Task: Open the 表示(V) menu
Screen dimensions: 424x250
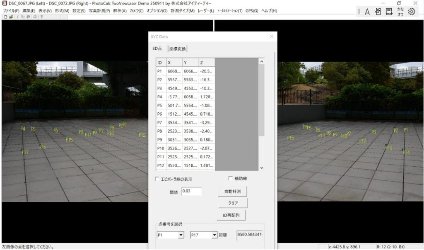Action: pyautogui.click(x=45, y=11)
